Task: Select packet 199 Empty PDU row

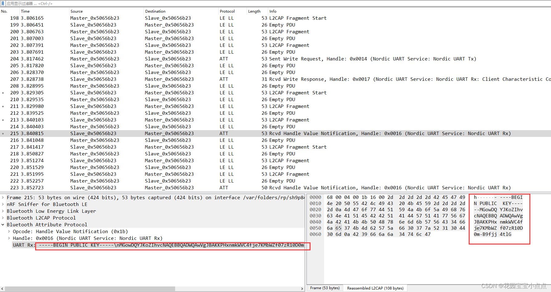Action: (x=275, y=25)
